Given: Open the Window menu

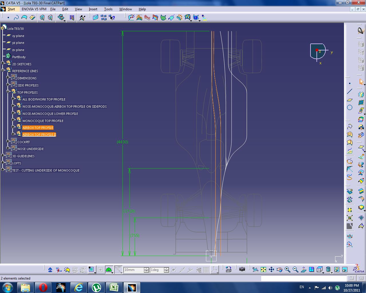Looking at the screenshot, I should [125, 9].
